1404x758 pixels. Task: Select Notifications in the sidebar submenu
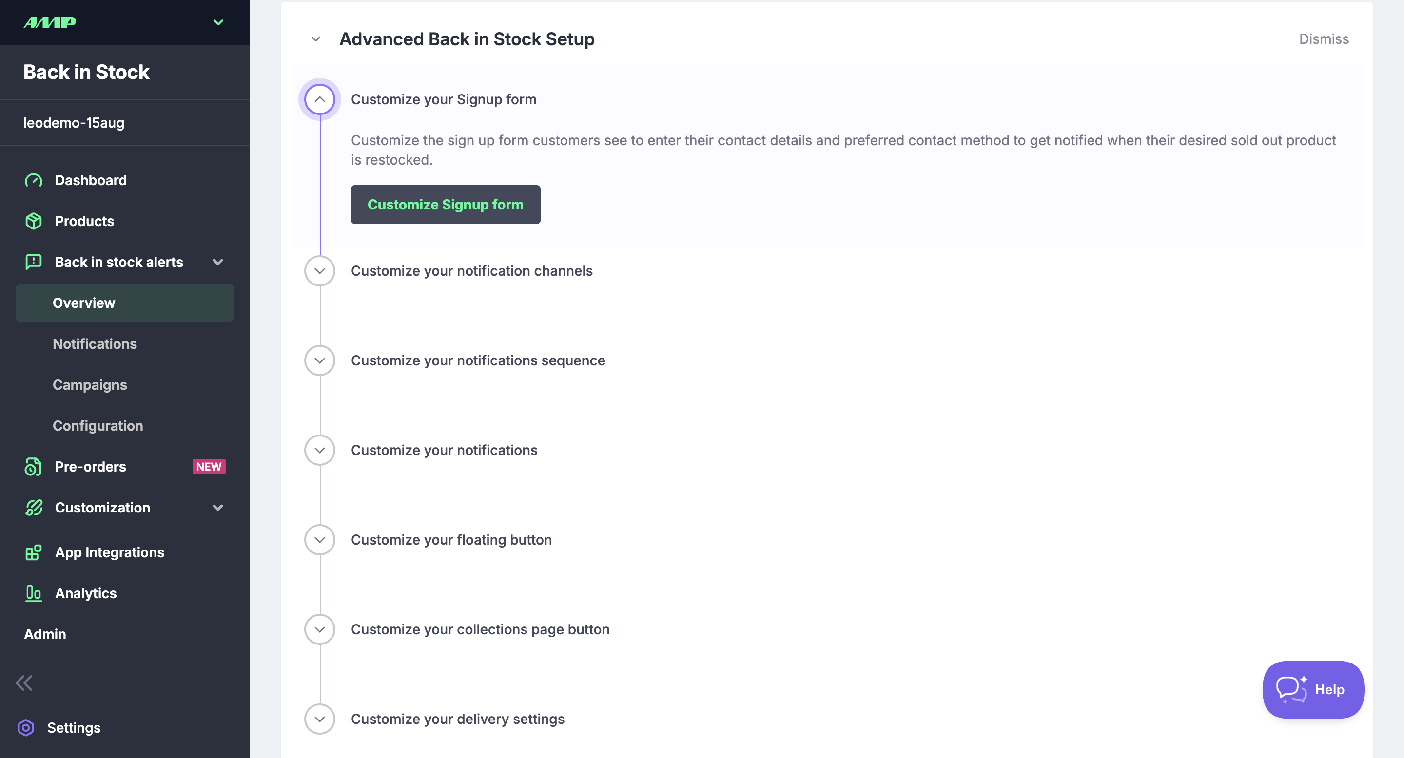95,343
